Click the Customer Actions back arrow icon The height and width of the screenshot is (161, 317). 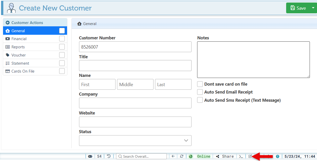click(7, 23)
